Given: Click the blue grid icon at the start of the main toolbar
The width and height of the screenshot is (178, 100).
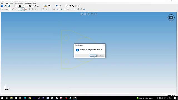Looking at the screenshot, I should (2, 6).
